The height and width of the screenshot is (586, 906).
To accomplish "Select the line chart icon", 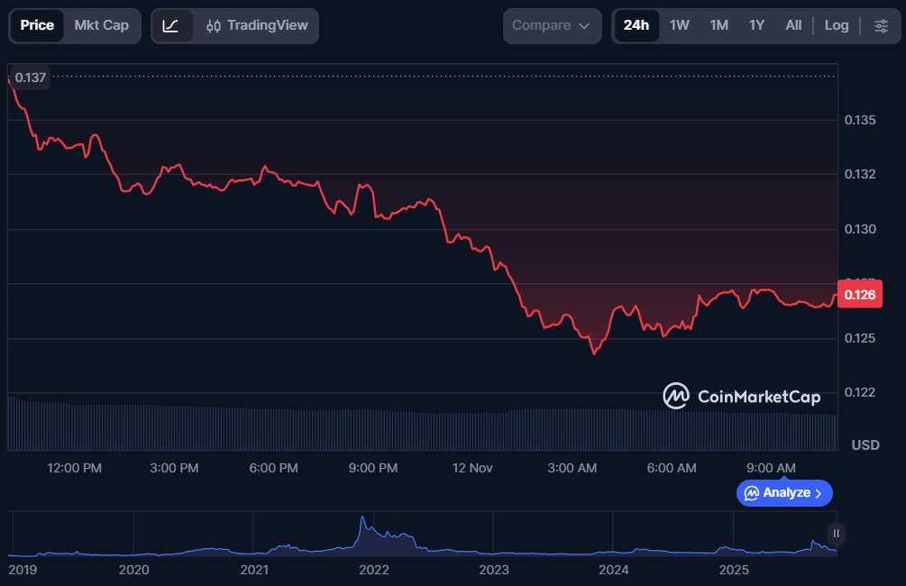I will tap(171, 26).
